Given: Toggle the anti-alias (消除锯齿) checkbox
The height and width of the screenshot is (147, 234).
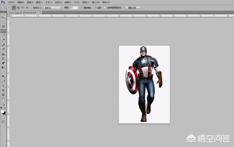Looking at the screenshot, I should point(81,8).
